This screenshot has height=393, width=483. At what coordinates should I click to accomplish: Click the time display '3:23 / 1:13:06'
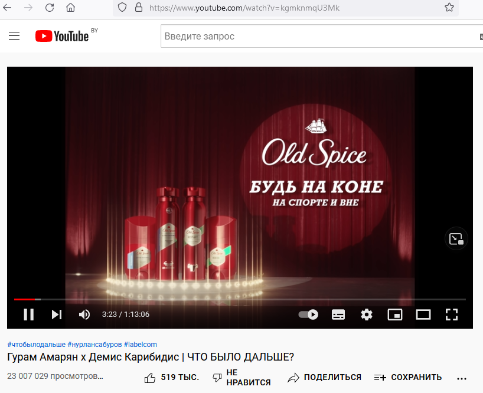coord(126,315)
